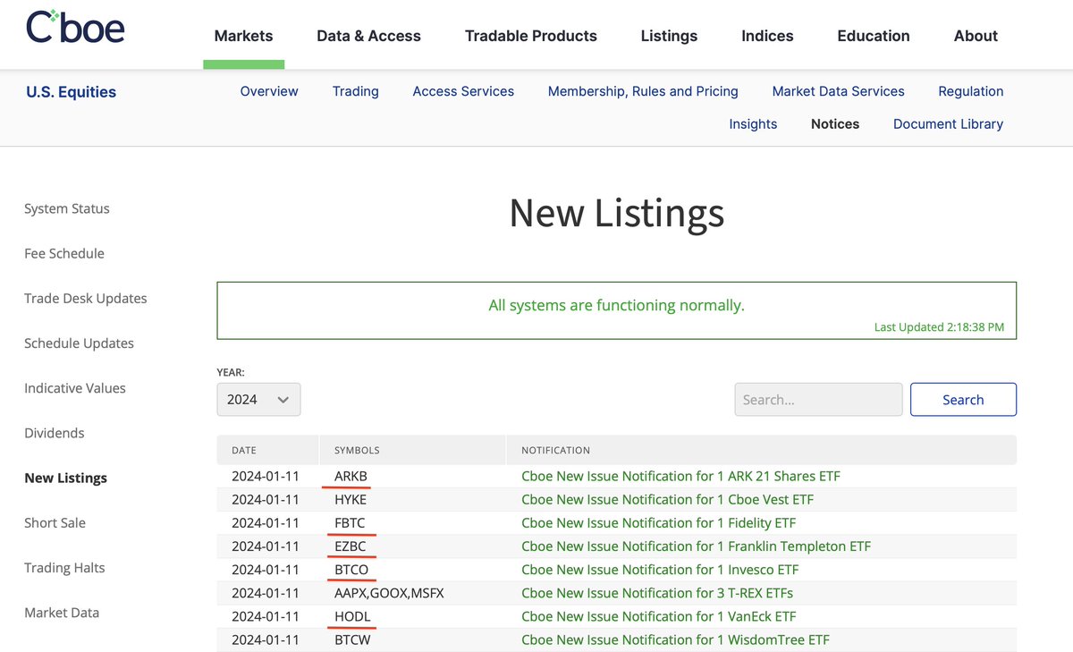1073x652 pixels.
Task: Open Membership, Rules and Pricing page
Action: 643,91
